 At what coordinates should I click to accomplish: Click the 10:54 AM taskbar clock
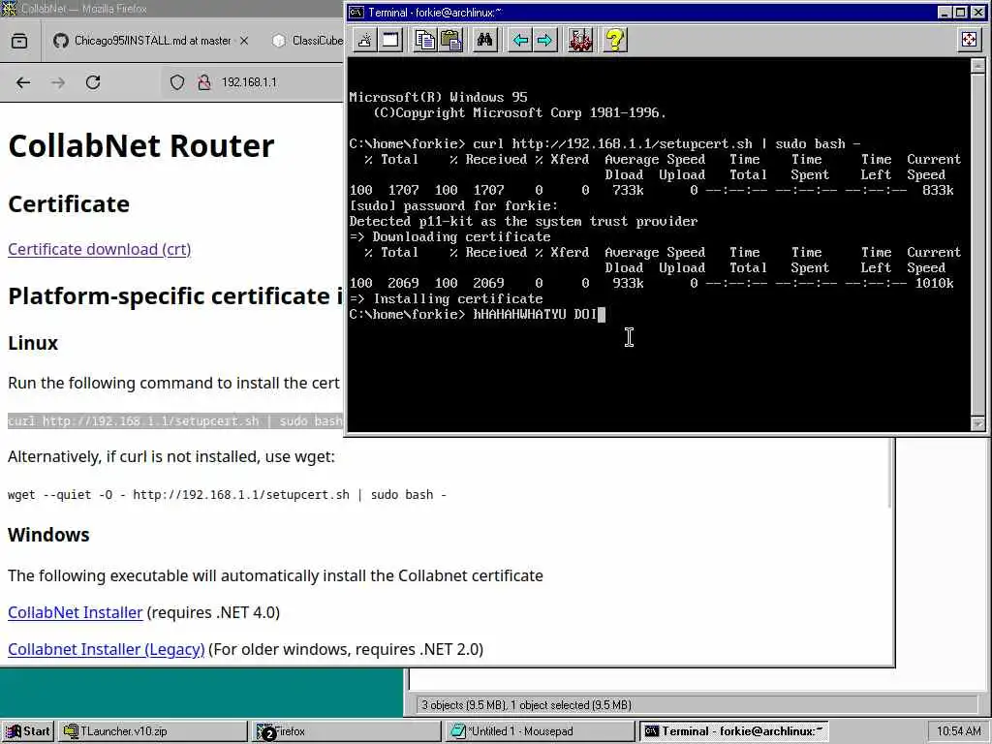click(x=958, y=731)
